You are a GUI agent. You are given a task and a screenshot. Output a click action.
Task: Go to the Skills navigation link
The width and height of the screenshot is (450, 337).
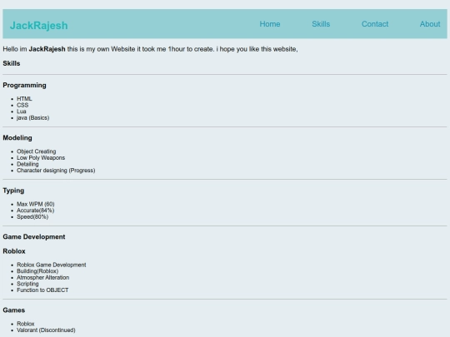coord(321,24)
